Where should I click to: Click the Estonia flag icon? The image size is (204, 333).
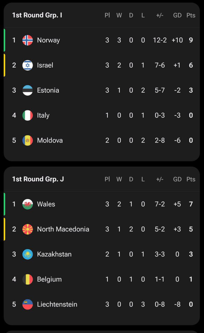(28, 90)
